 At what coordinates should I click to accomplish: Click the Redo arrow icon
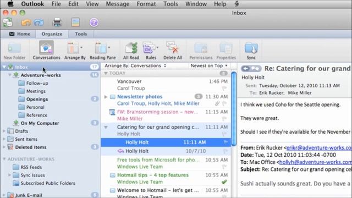(x=38, y=23)
